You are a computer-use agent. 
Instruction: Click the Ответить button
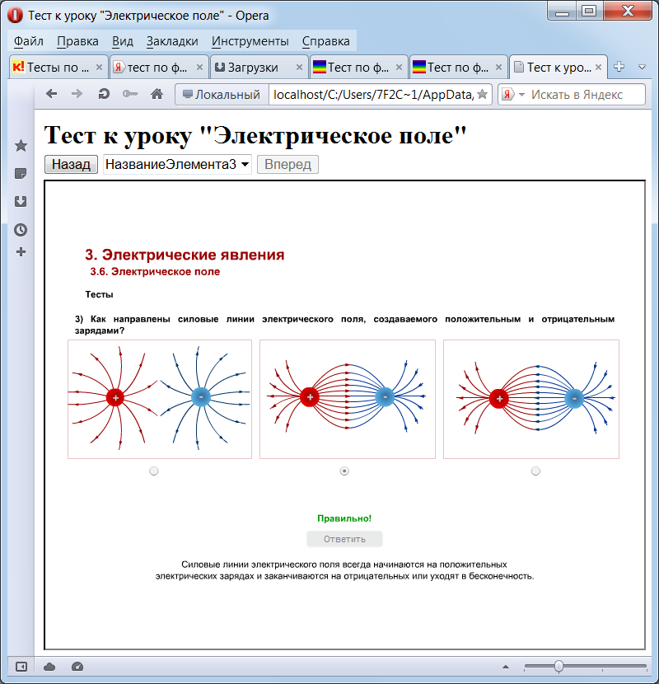point(344,539)
